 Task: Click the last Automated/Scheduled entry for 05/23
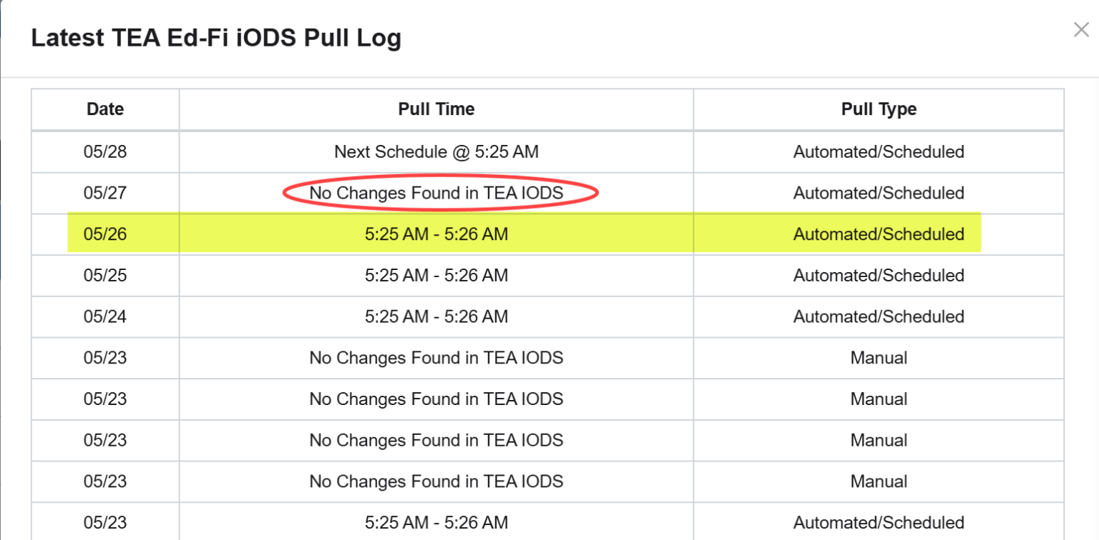click(x=436, y=522)
